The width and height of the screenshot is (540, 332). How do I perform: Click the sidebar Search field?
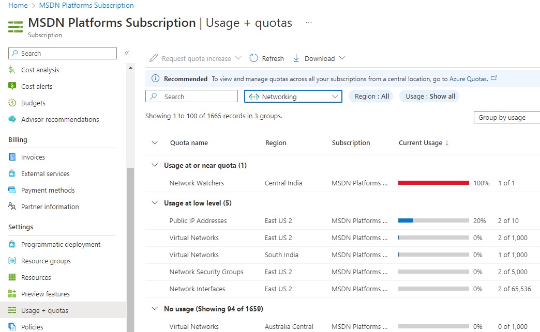coord(63,53)
